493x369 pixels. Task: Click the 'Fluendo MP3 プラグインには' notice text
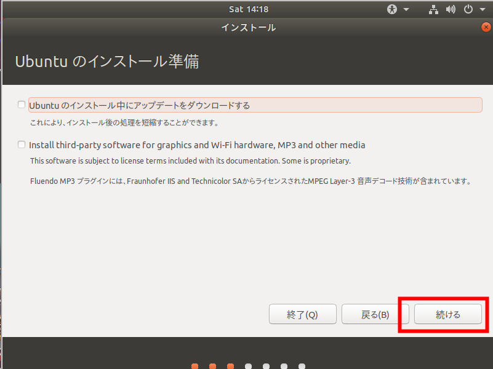[x=251, y=181]
